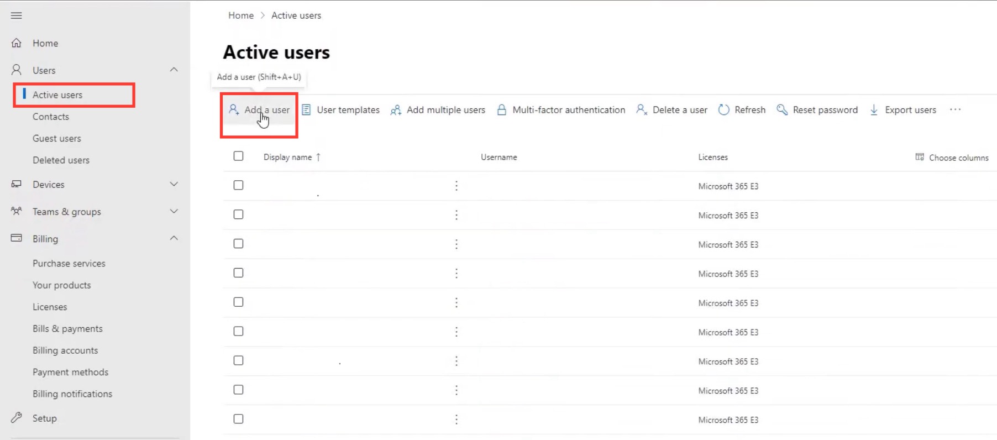
Task: Open the hamburger navigation menu icon
Action: tap(17, 15)
